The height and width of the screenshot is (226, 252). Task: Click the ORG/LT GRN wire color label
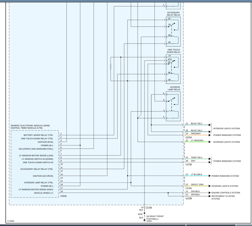(x=197, y=184)
